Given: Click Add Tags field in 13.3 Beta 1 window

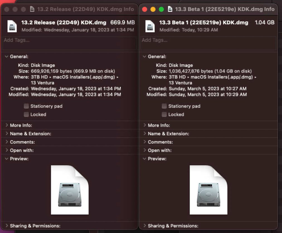Looking at the screenshot, I should pos(208,43).
